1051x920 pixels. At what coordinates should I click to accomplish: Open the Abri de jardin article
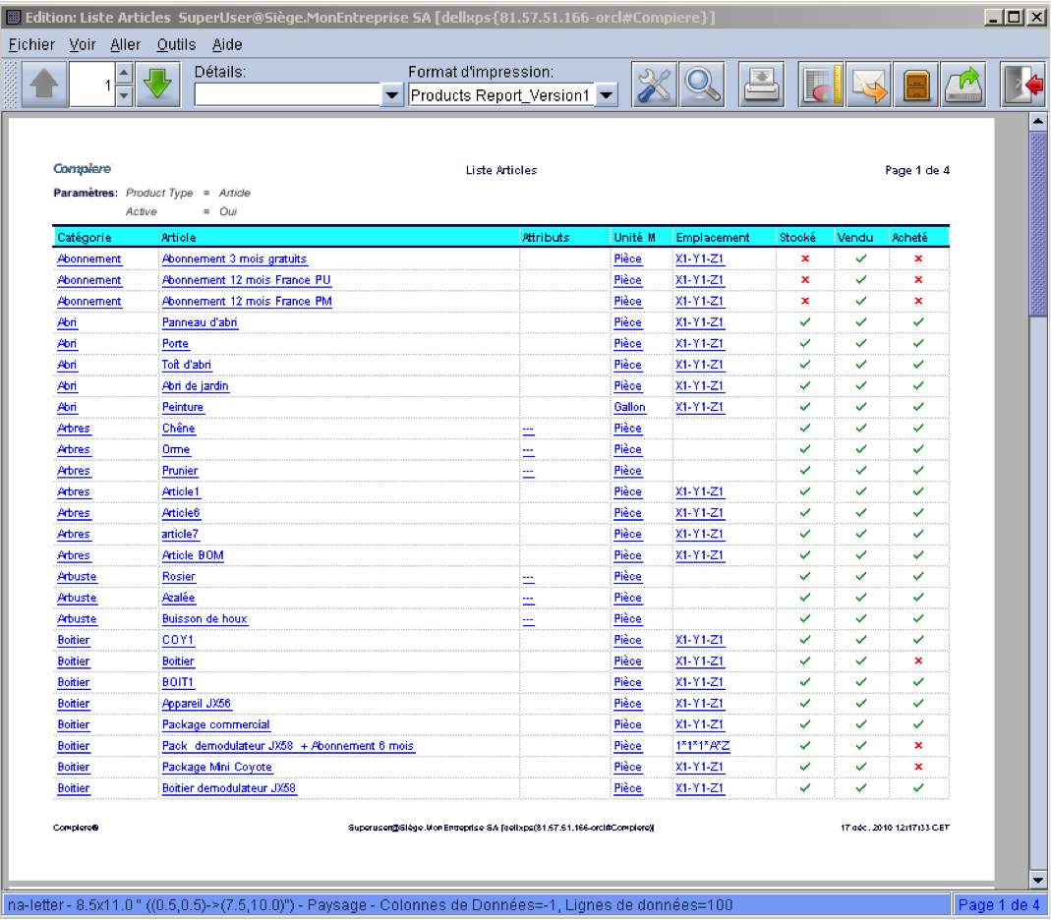(195, 386)
